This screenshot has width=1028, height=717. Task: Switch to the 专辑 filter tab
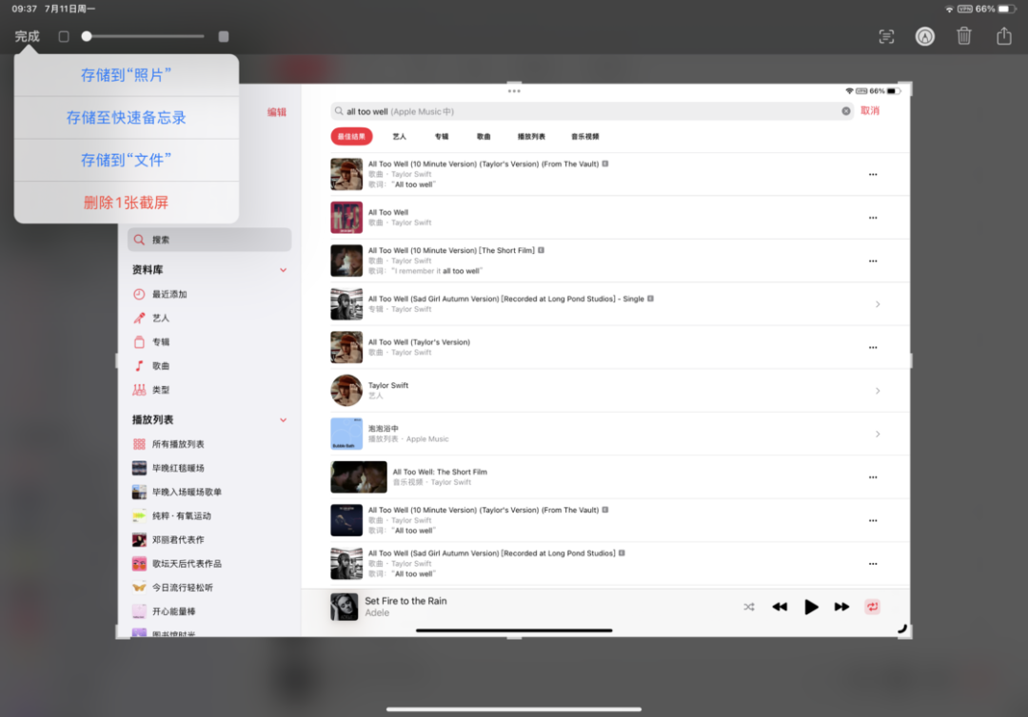click(x=442, y=136)
